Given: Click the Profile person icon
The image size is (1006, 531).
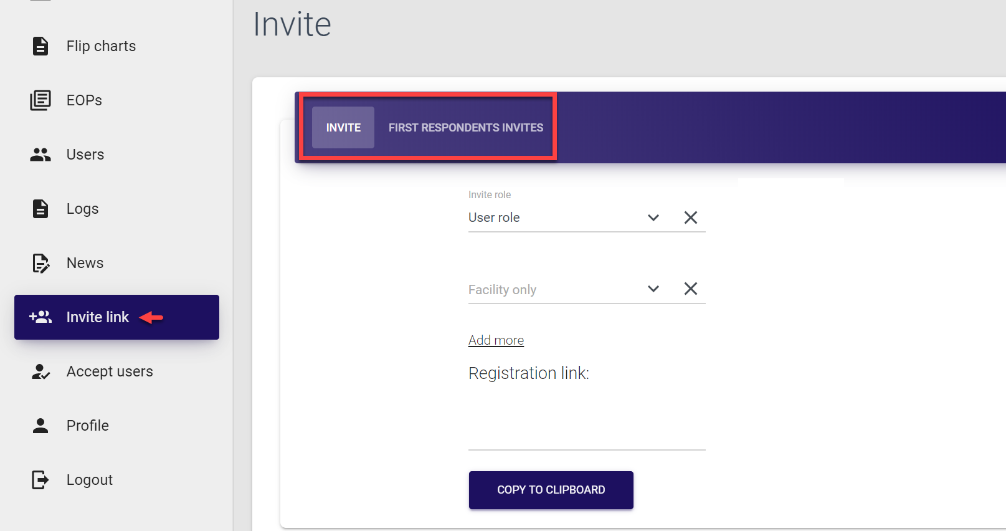Looking at the screenshot, I should pos(40,426).
